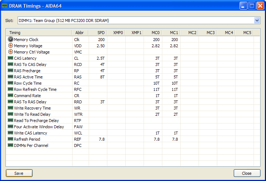Click the Command Rate chip icon
266x181 pixels.
[x=10, y=96]
